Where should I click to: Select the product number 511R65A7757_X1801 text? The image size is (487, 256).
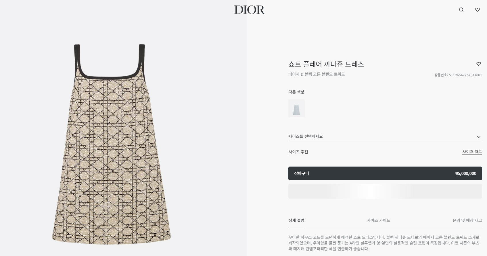[465, 75]
